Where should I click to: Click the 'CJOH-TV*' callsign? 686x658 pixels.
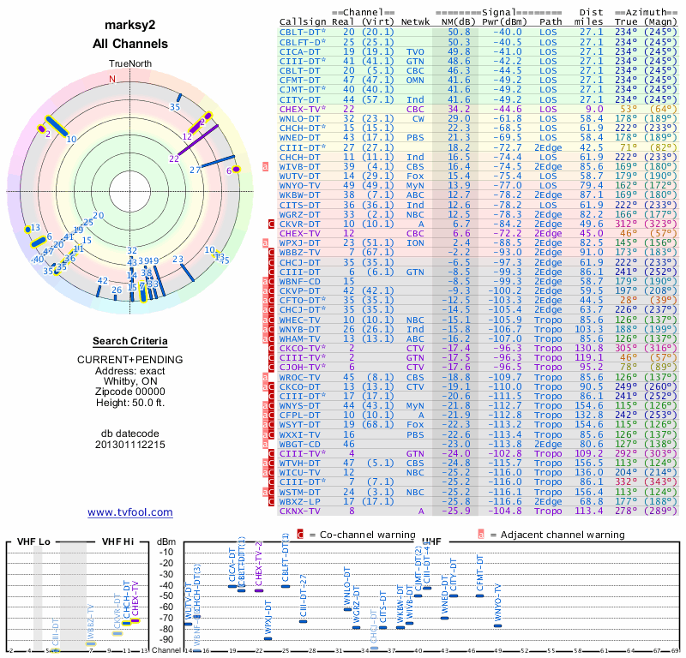tap(303, 368)
